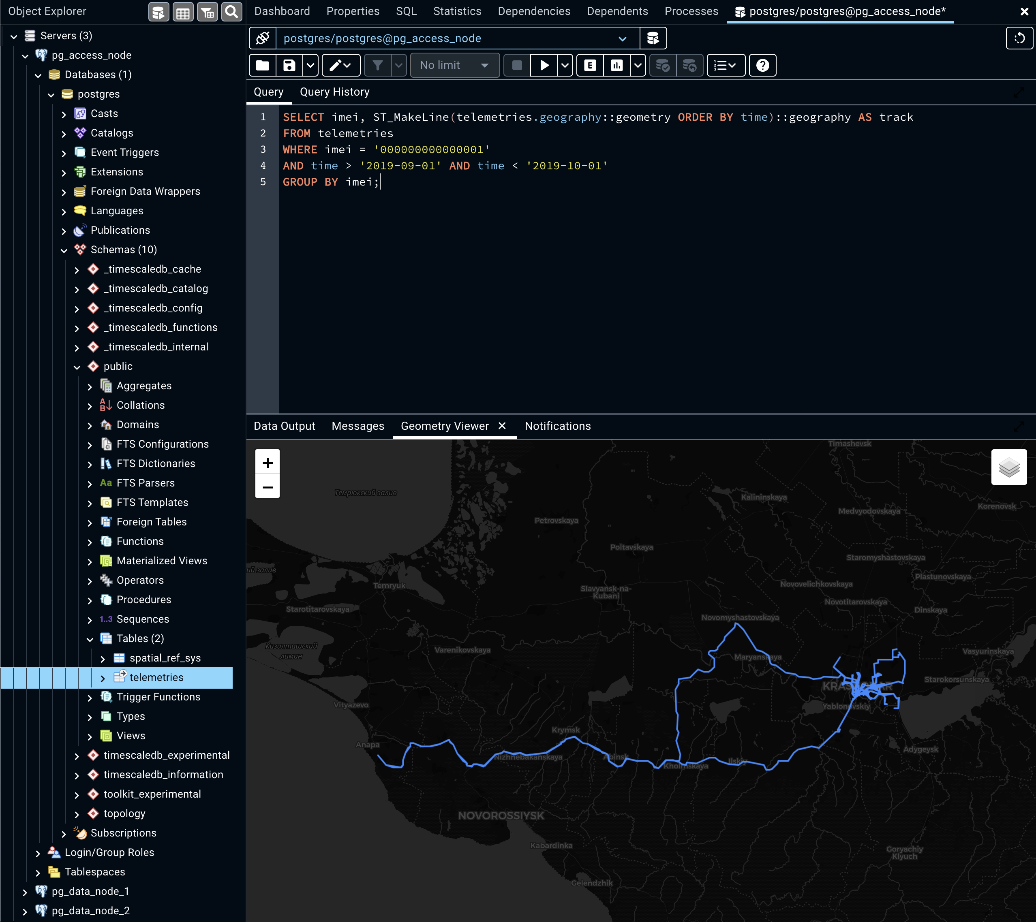This screenshot has width=1036, height=922.
Task: Collapse the Tables (2) tree node
Action: [x=90, y=639]
